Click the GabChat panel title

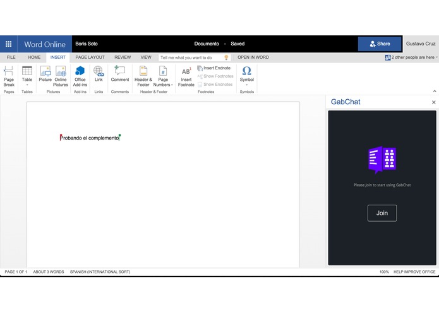[346, 102]
